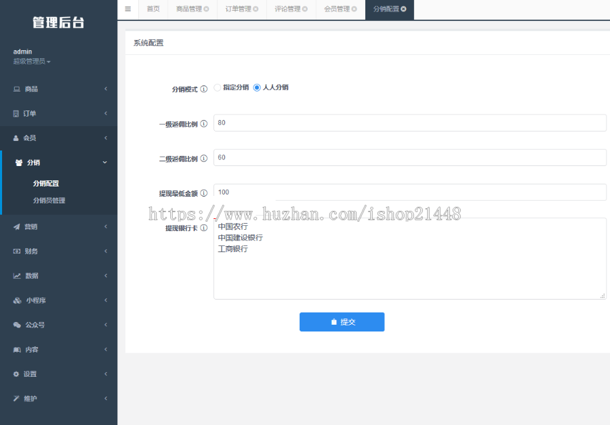Open the 设置 settings gear icon

pos(17,373)
